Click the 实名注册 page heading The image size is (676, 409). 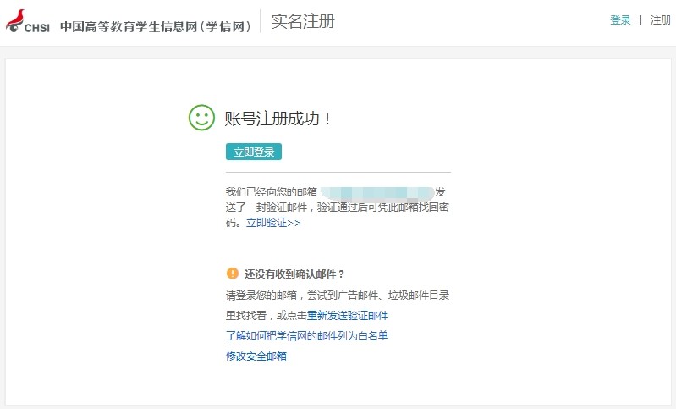tap(303, 21)
